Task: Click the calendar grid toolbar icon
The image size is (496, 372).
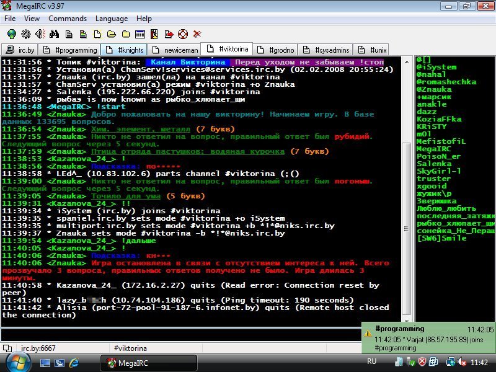Action: [x=140, y=34]
